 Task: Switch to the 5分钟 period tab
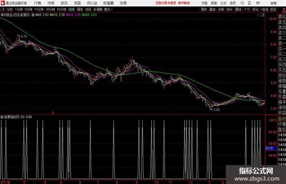click(x=28, y=9)
